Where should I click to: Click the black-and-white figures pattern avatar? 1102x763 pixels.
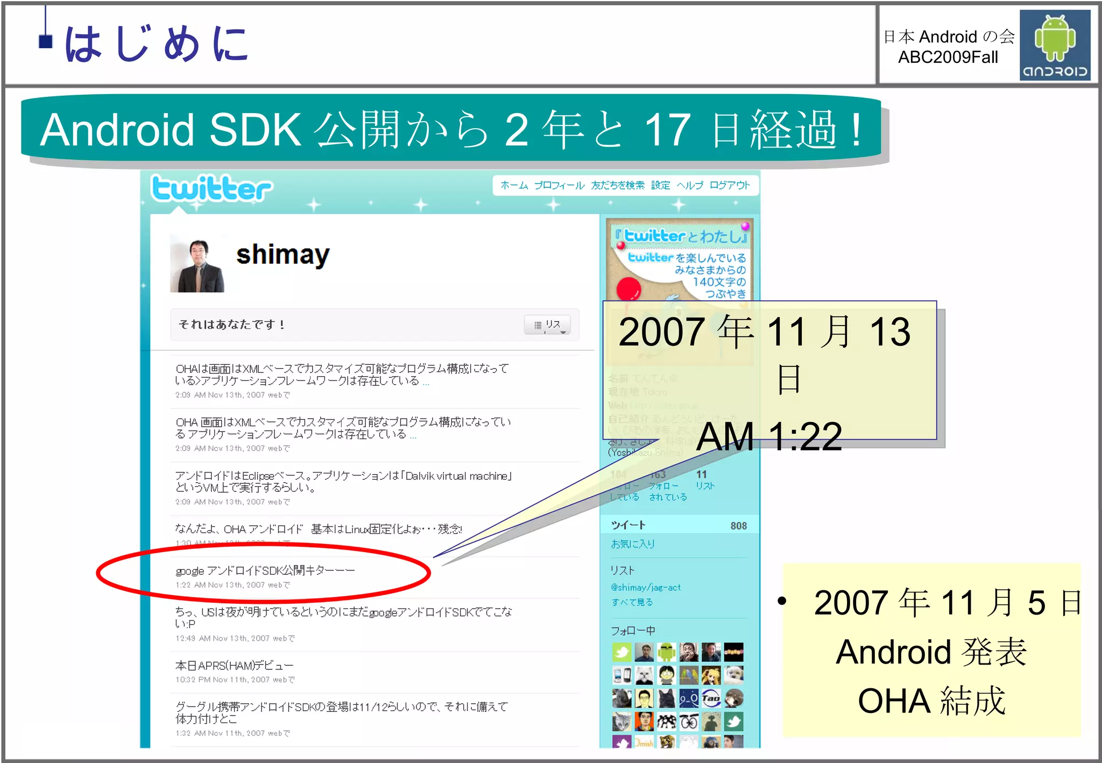pos(666,722)
